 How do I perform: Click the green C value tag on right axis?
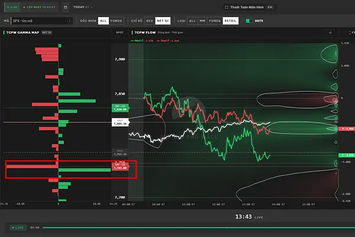pos(347,155)
